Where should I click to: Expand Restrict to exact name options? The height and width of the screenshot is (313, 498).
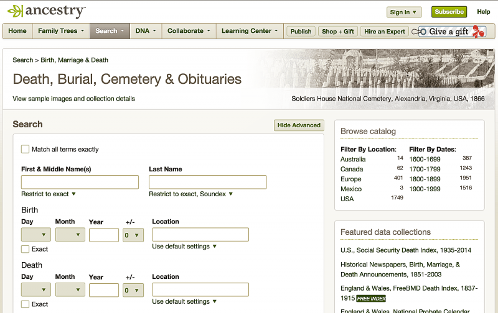(x=49, y=194)
